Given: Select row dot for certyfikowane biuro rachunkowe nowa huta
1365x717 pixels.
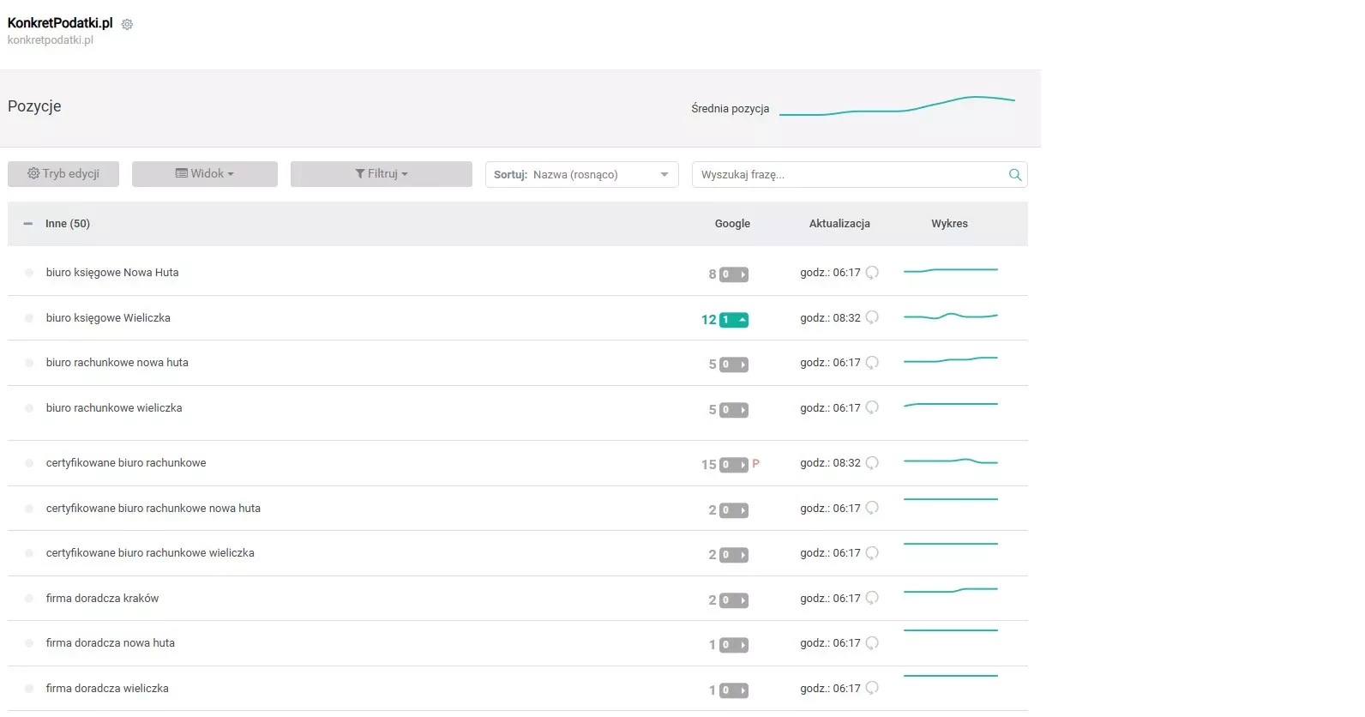Looking at the screenshot, I should point(29,509).
